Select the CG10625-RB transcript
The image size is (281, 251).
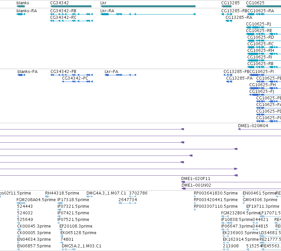(x=264, y=67)
